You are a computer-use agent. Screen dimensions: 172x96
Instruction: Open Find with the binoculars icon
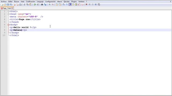42,5
